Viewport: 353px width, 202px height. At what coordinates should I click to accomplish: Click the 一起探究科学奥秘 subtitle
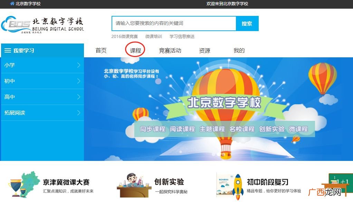point(171,192)
